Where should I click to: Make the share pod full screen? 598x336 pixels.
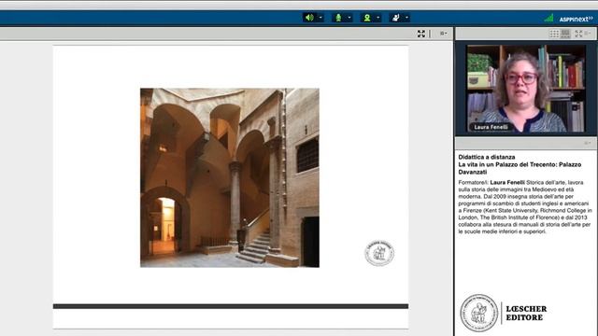coord(421,34)
